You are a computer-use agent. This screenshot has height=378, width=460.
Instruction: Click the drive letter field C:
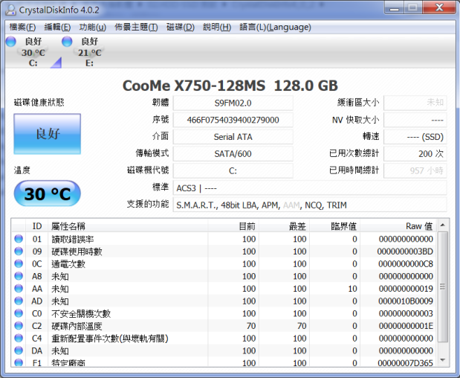click(233, 171)
